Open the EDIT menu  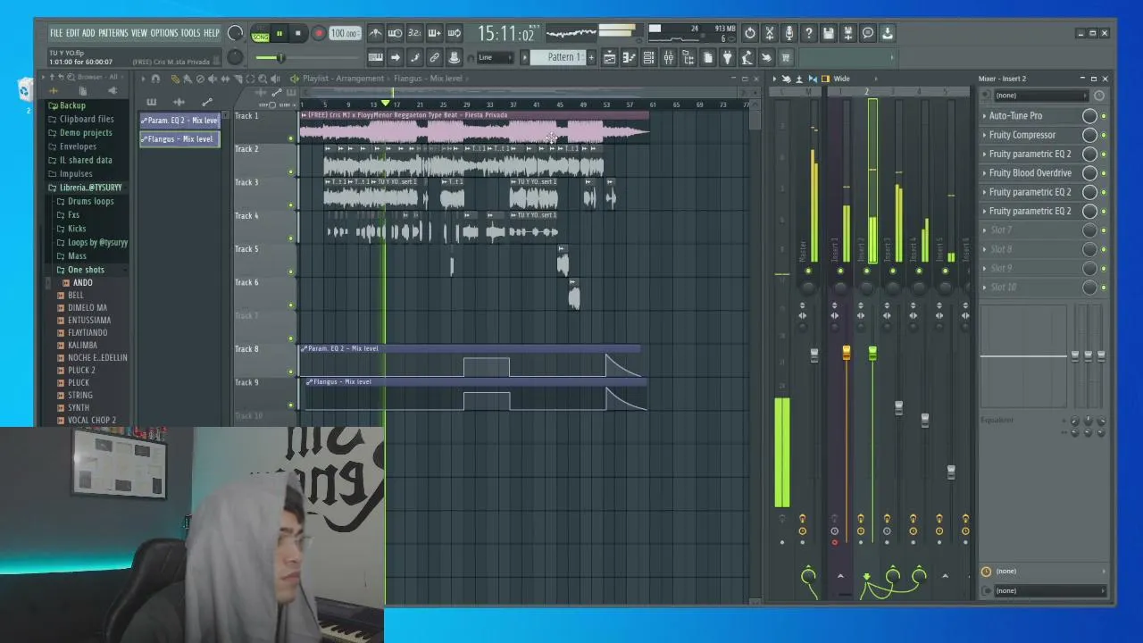coord(72,33)
